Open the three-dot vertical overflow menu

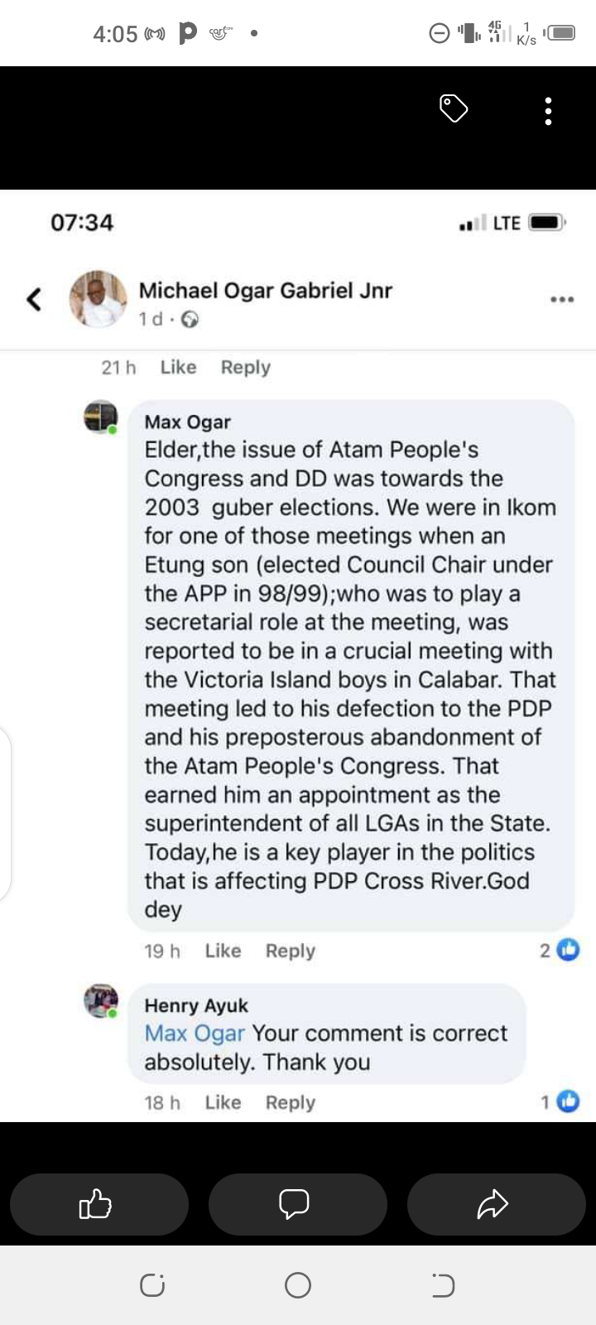tap(548, 111)
